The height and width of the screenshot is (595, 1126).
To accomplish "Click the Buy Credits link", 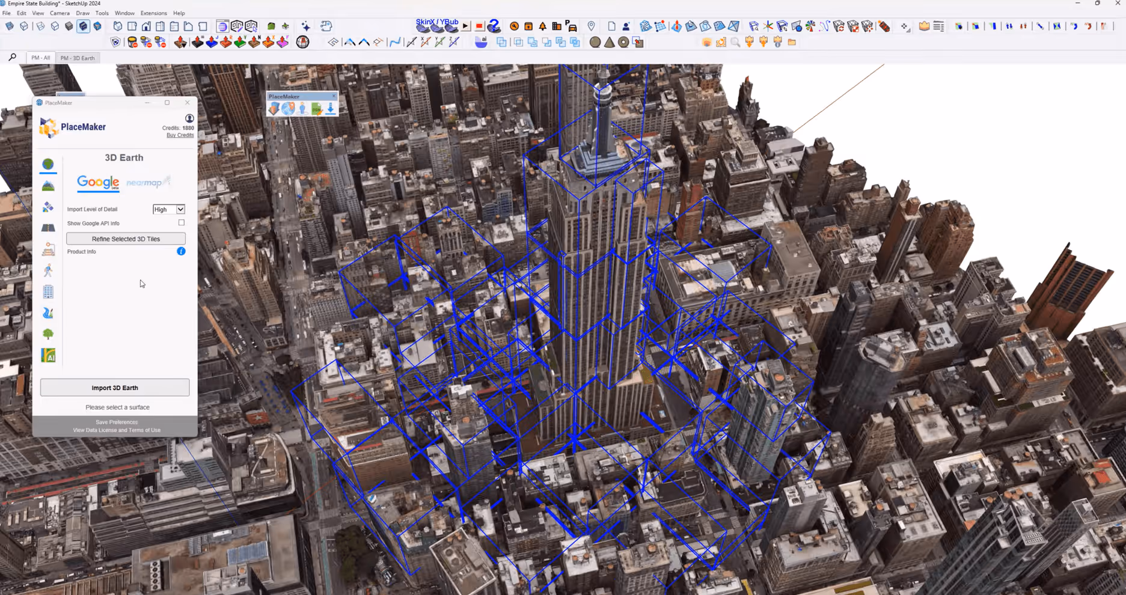I will [x=180, y=135].
